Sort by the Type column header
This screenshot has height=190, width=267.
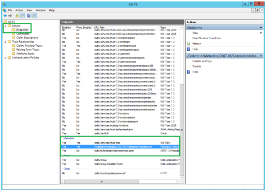(170, 28)
